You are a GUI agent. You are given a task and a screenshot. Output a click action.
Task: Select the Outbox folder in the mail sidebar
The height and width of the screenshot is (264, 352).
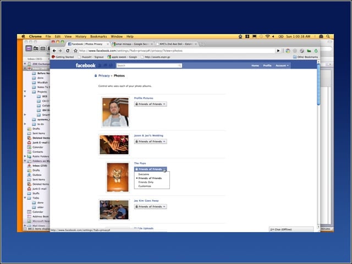[x=37, y=175]
